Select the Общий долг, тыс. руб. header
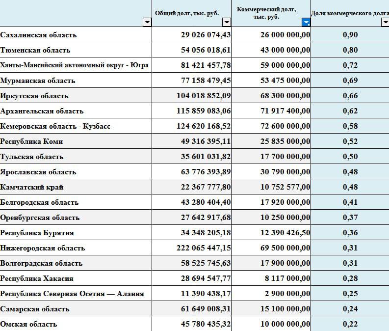This screenshot has height=331, width=389. tap(191, 13)
